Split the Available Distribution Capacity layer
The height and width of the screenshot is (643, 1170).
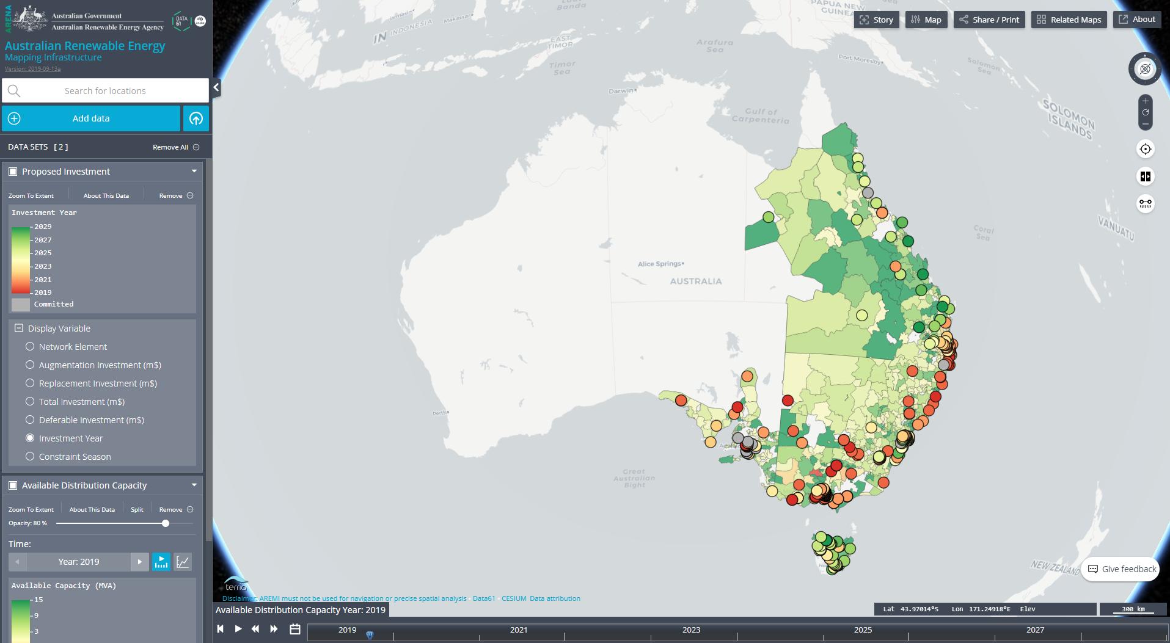tap(137, 510)
